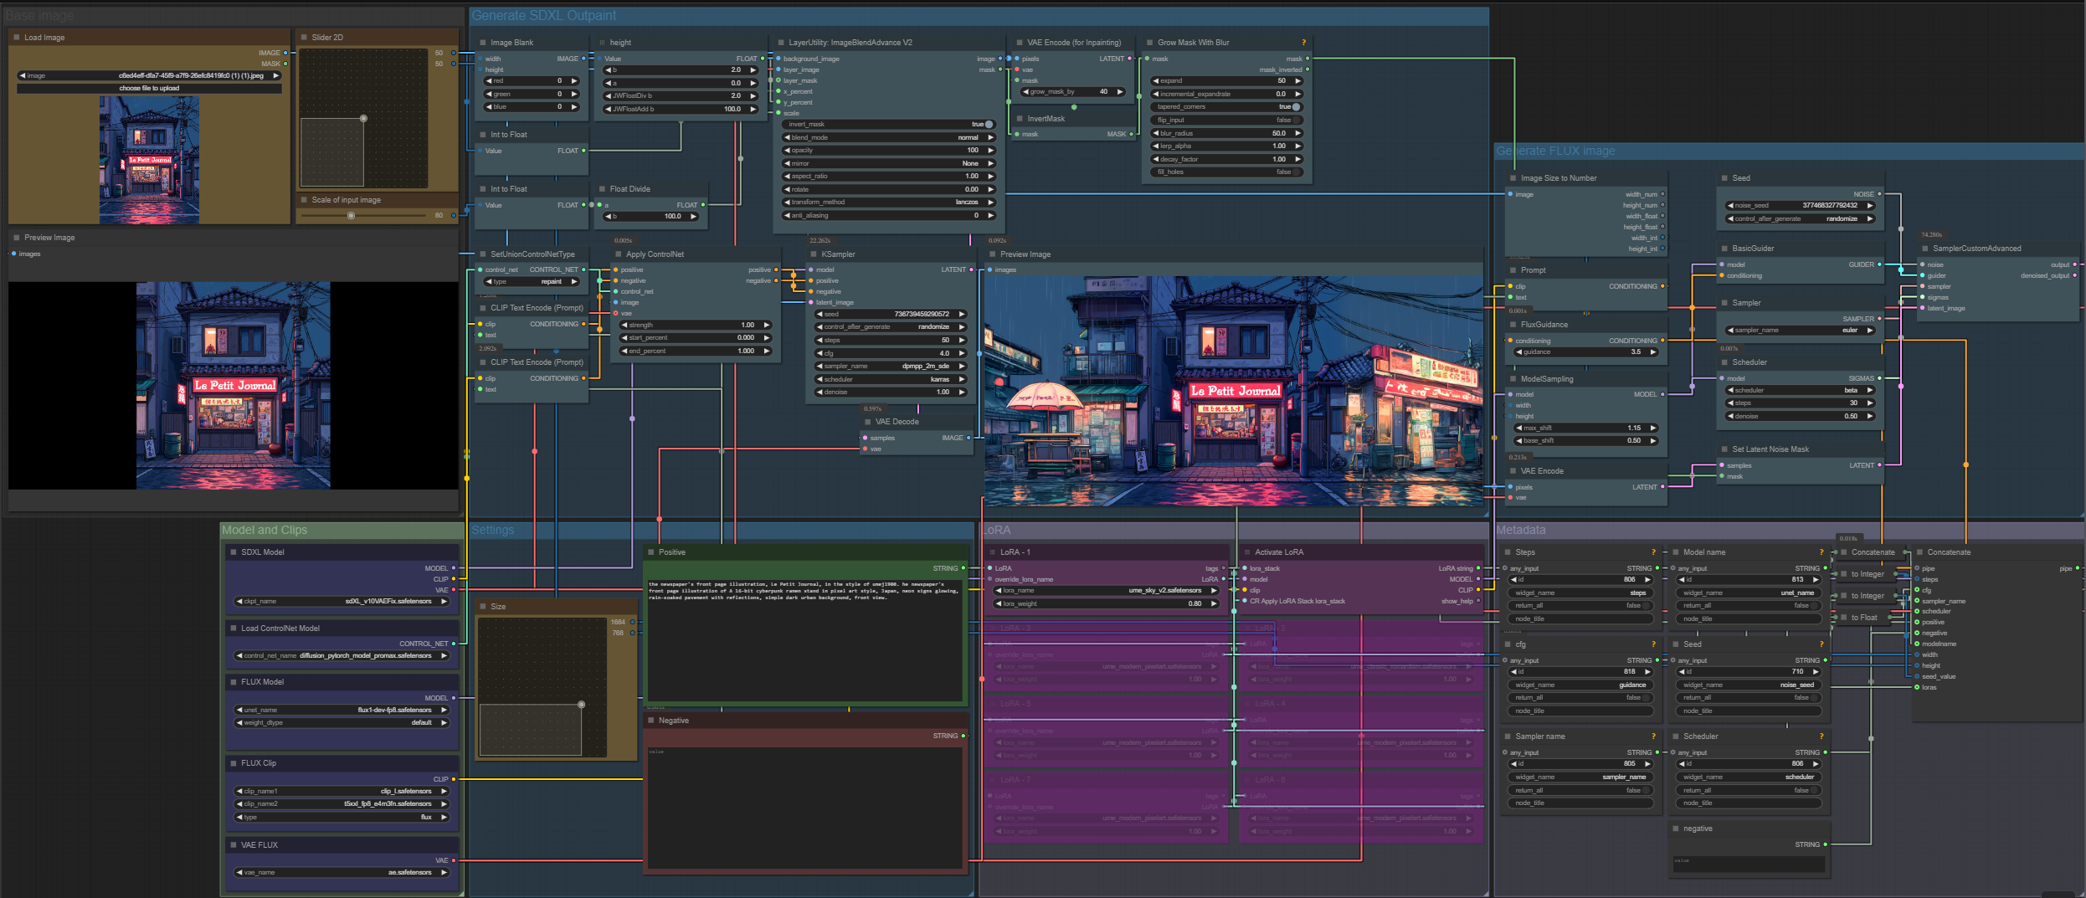Collapse the FLUX Model node
Screen dimensions: 2086x898
(x=233, y=682)
